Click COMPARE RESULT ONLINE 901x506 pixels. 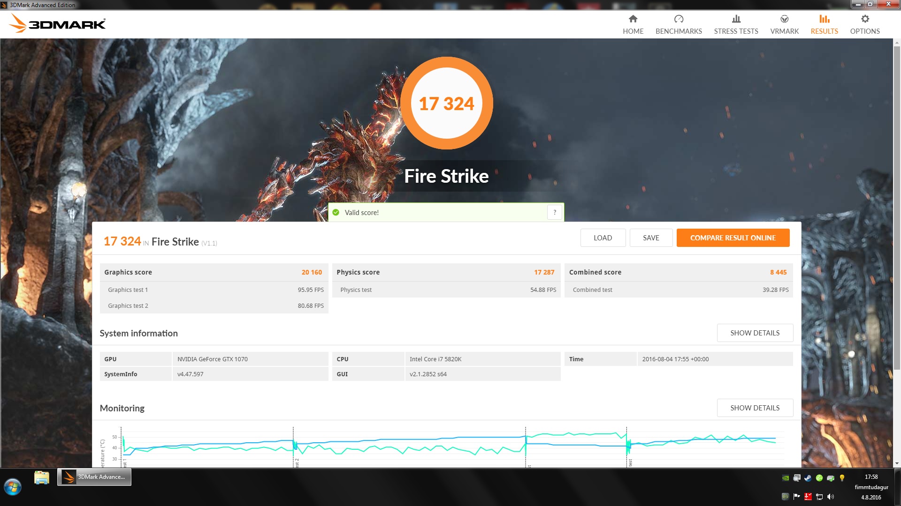point(733,238)
